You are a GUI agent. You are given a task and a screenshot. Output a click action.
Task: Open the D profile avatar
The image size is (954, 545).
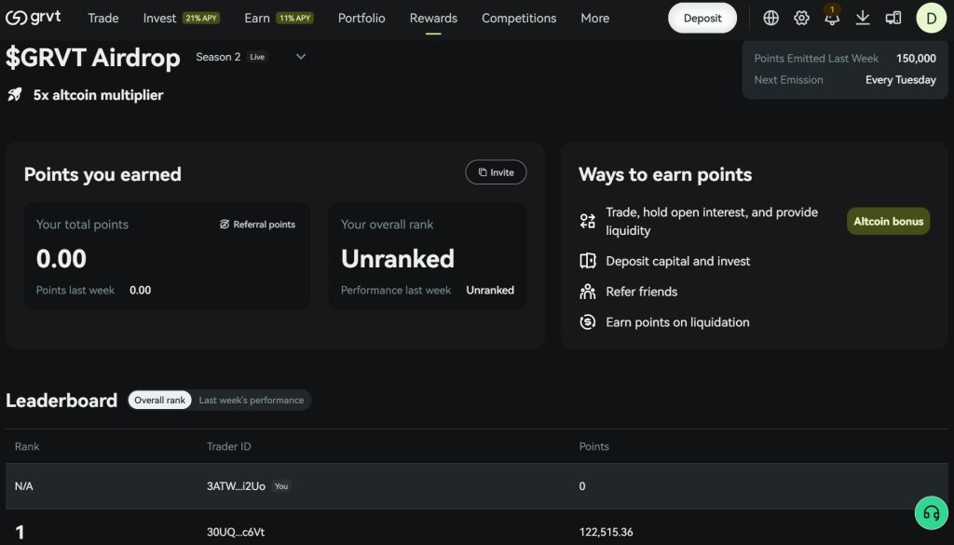[932, 17]
